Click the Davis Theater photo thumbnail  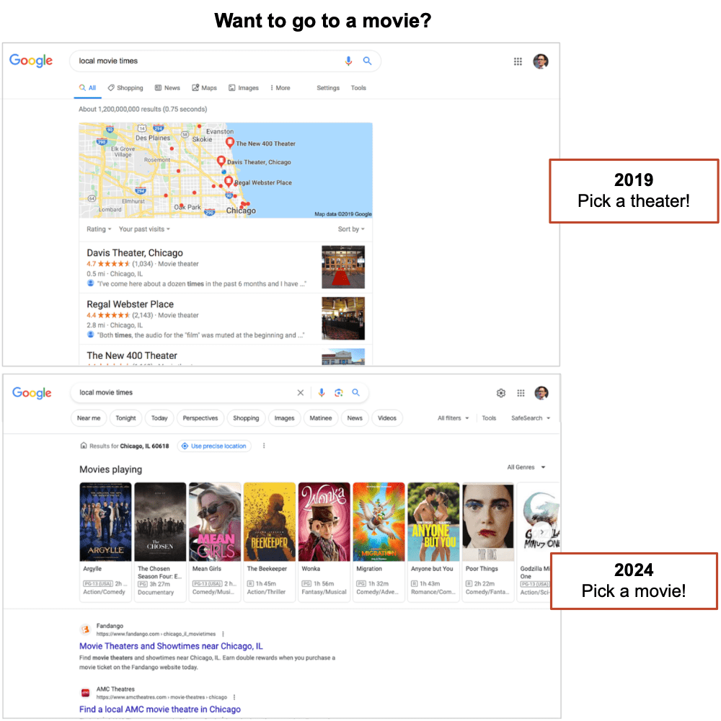tap(343, 267)
